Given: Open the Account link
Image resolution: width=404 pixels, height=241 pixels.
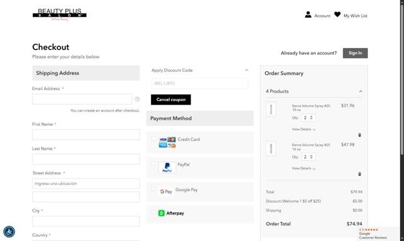Looking at the screenshot, I should click(x=322, y=16).
